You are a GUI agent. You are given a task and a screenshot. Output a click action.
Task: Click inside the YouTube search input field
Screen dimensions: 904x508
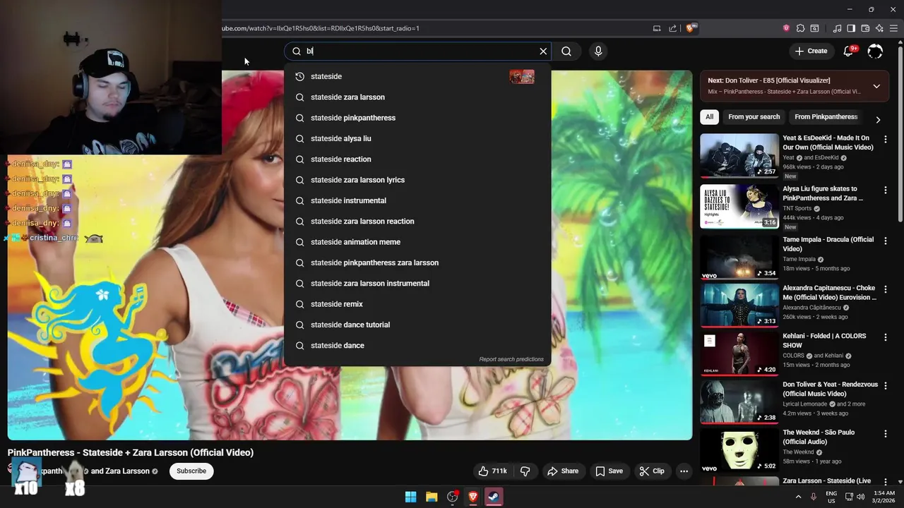point(417,51)
